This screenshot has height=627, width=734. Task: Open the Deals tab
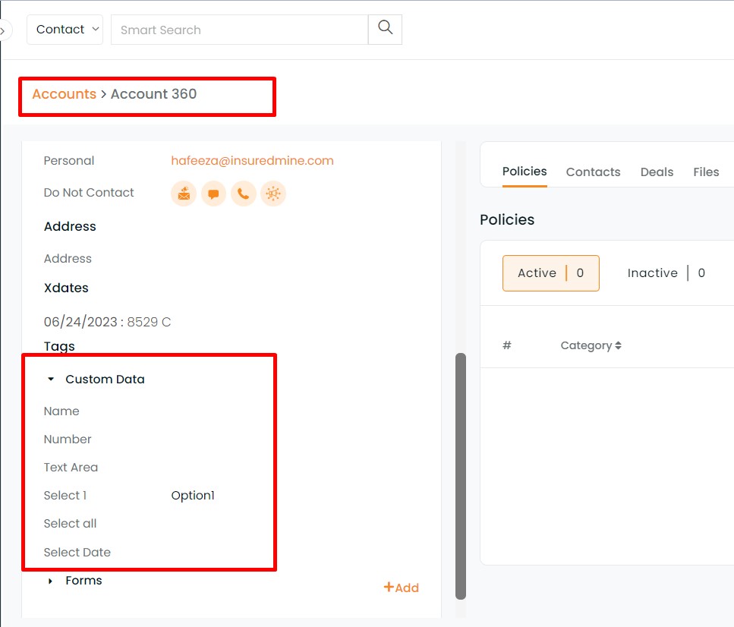click(x=657, y=172)
